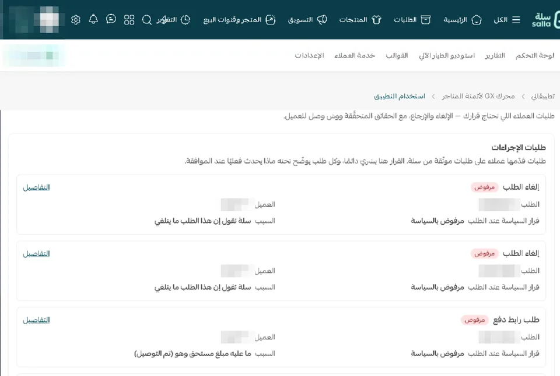
Task: Open المنتجات products menu
Action: coord(360,20)
